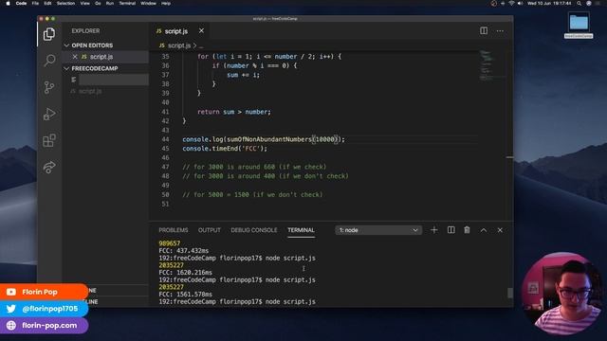The image size is (607, 341).
Task: Switch to the Output panel tab
Action: tap(210, 230)
